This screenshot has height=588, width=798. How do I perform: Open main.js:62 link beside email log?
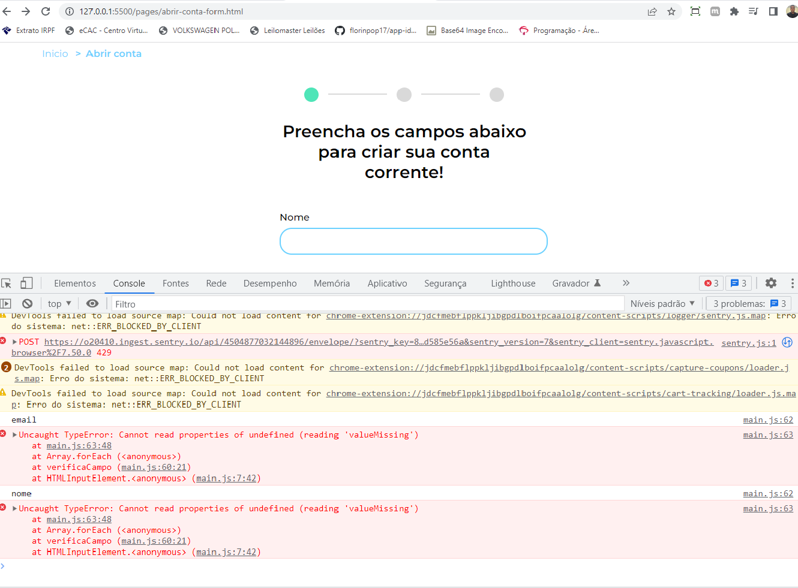[768, 420]
